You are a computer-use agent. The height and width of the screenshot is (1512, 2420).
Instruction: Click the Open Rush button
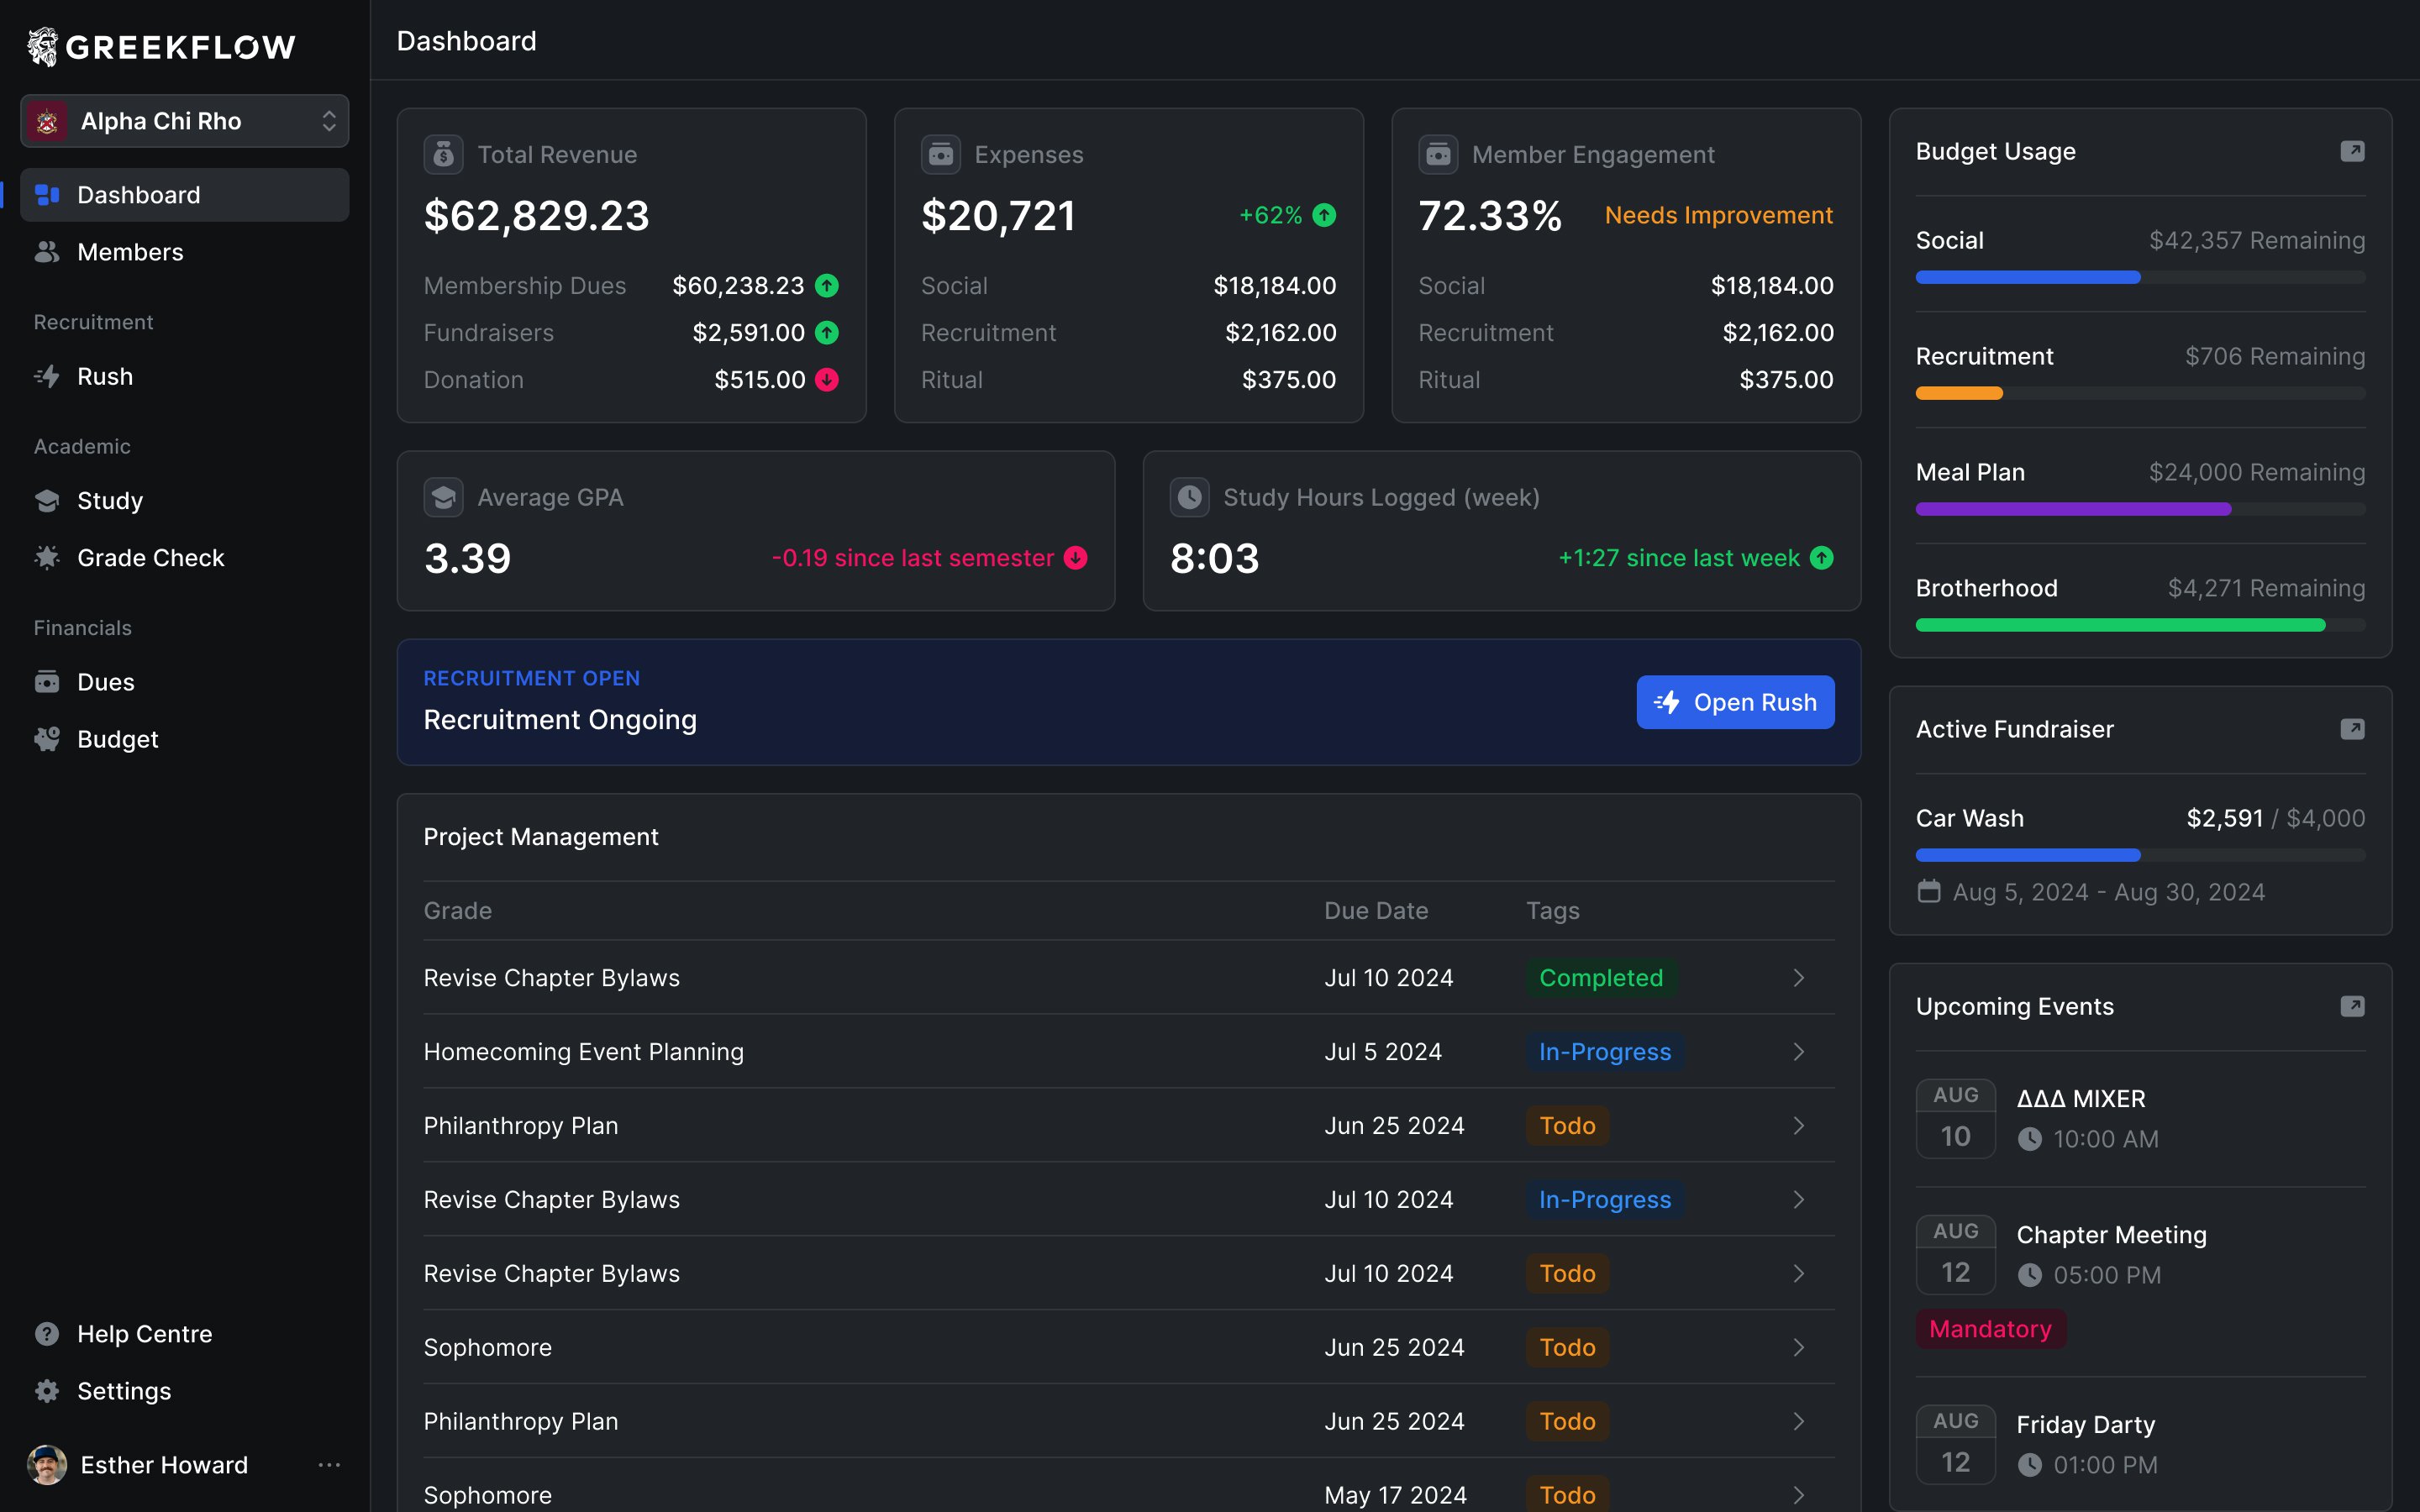click(x=1735, y=702)
